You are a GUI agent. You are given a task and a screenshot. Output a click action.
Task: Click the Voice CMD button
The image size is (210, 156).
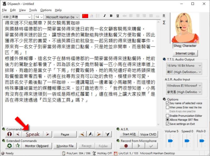148,134
